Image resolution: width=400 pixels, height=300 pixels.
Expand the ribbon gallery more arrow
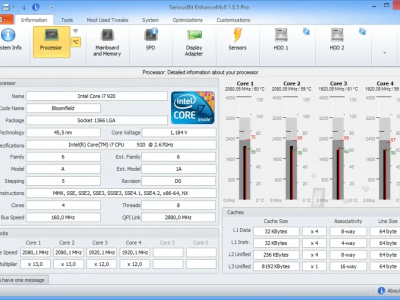pos(384,53)
